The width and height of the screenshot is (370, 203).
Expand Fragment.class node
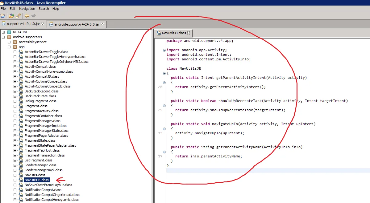[x=15, y=106]
